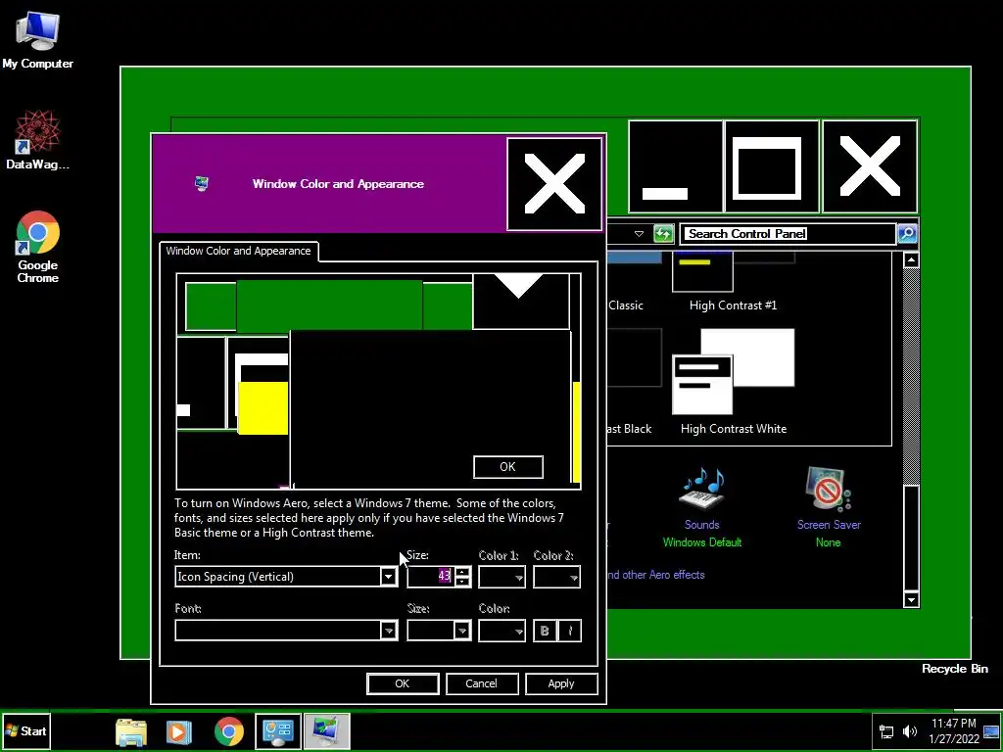Screen dimensions: 1003x752
Task: Click the dialog title bar icon
Action: pyautogui.click(x=202, y=184)
